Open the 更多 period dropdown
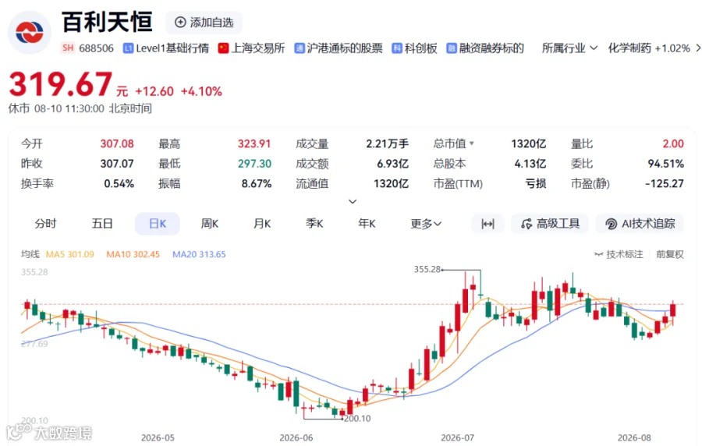The image size is (702, 446). 426,224
